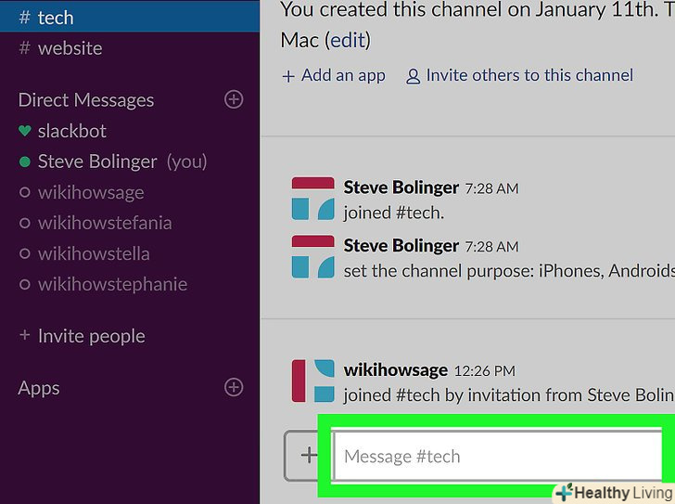Open new direct message plus icon
Viewport: 675px width, 504px height.
[x=234, y=99]
